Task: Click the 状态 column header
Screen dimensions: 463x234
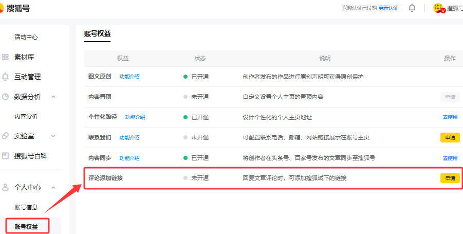Action: [200, 58]
